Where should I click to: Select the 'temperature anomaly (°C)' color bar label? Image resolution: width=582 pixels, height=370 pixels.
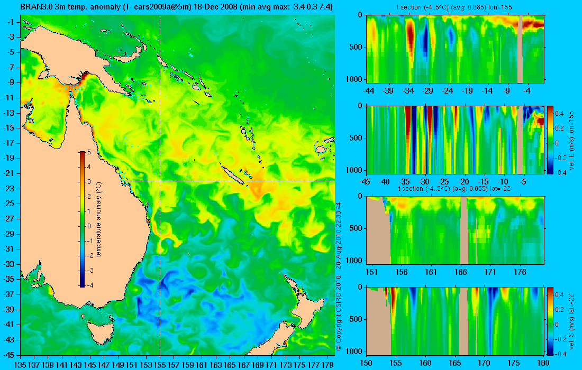tap(98, 220)
